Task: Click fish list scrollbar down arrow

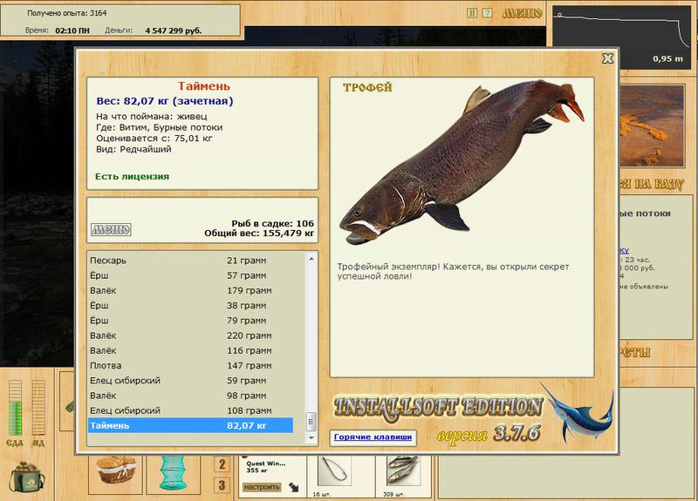Action: (311, 438)
